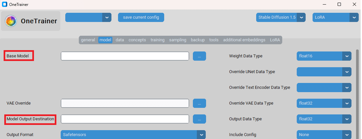This screenshot has width=362, height=139.
Task: Click the Override Text Encoder Data Type label
Action: [259, 88]
